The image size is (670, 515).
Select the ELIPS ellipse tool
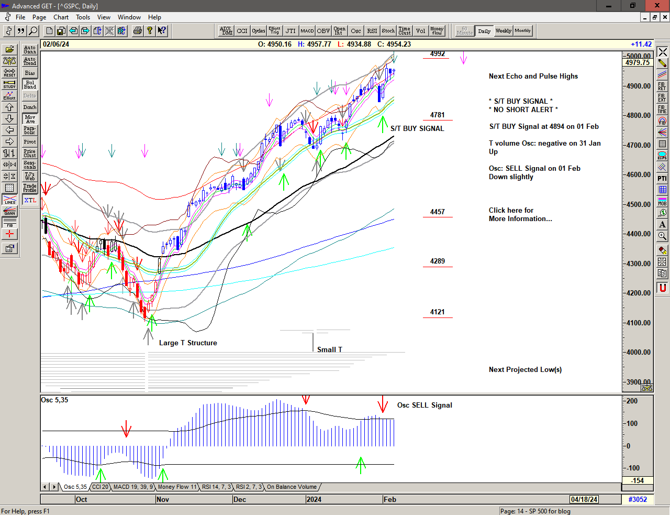(x=662, y=156)
